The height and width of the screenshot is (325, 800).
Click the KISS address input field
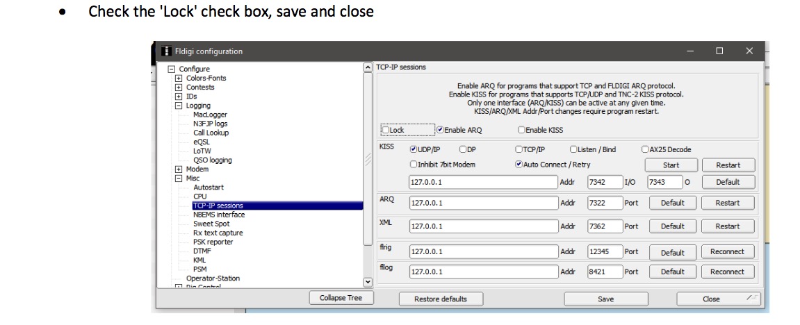click(x=483, y=182)
